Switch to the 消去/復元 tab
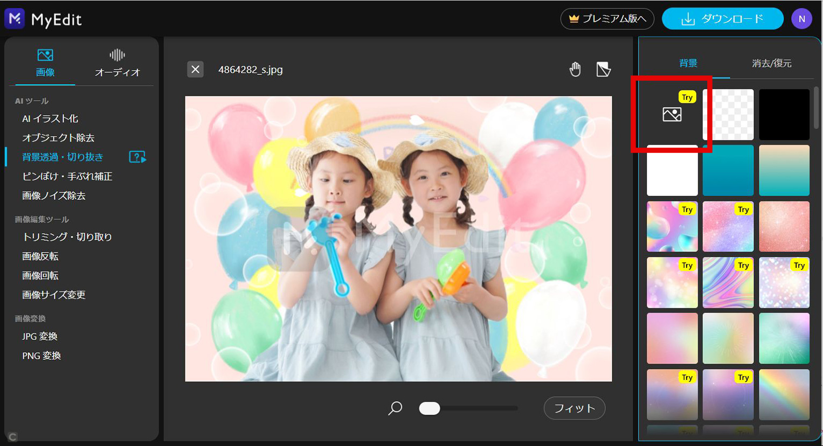823x446 pixels. coord(772,64)
